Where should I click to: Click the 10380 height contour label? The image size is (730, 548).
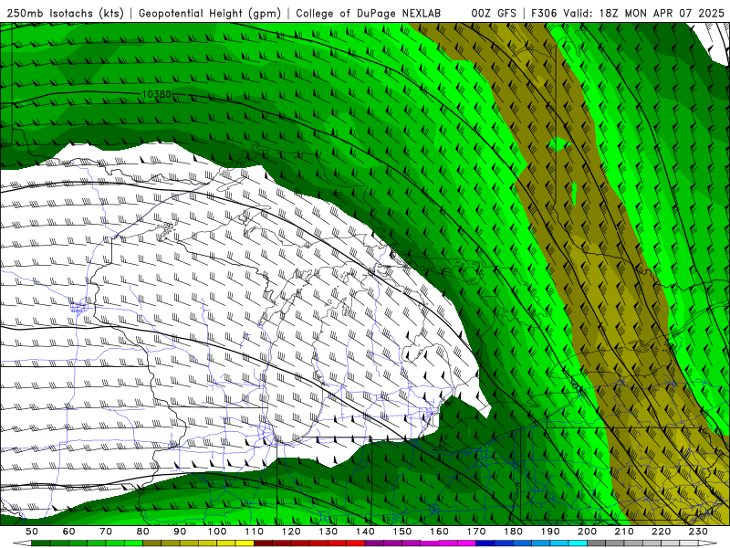tap(156, 94)
